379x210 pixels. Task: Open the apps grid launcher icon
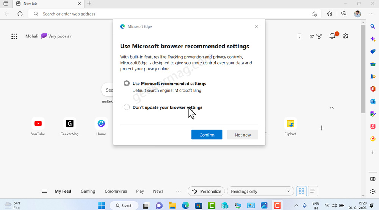tap(14, 36)
